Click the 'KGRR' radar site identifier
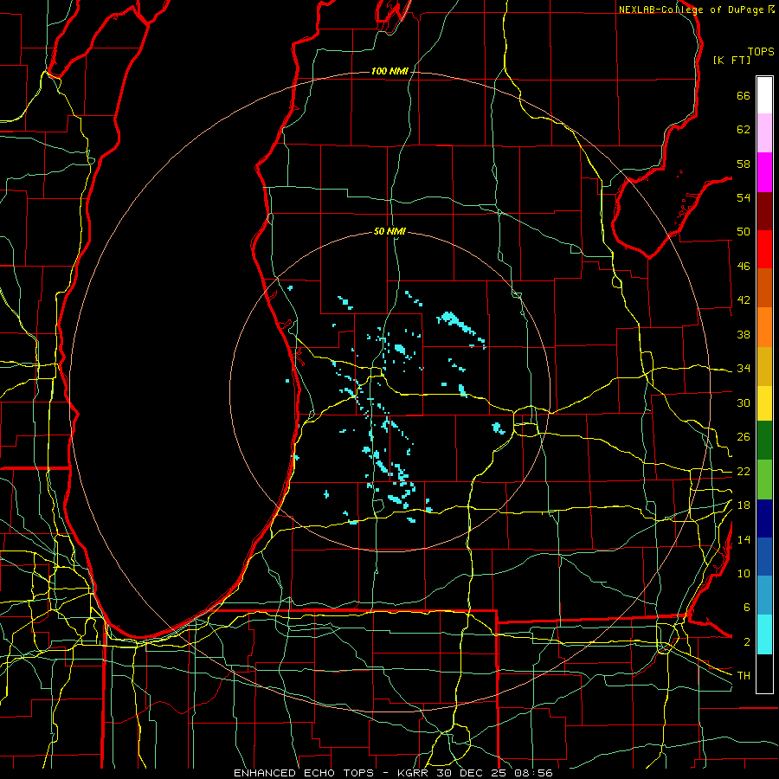This screenshot has width=779, height=779. [x=412, y=773]
